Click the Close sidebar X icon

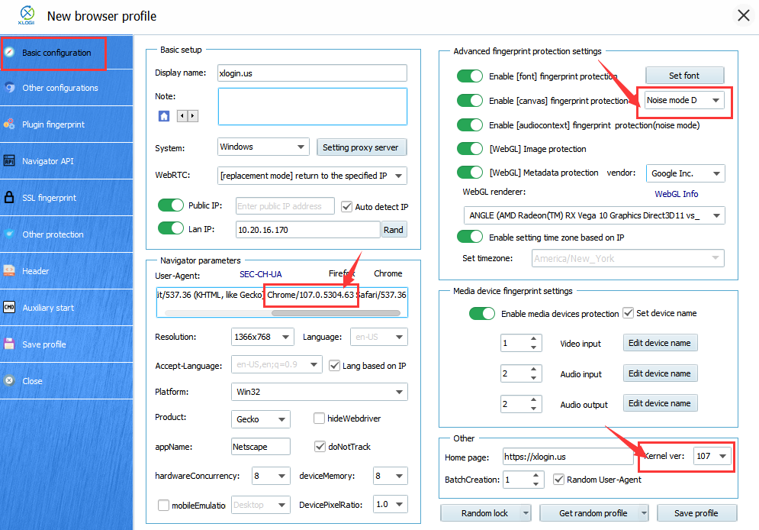(x=9, y=381)
